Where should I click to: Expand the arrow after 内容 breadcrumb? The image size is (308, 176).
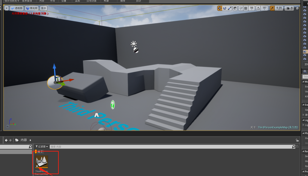click(x=30, y=140)
